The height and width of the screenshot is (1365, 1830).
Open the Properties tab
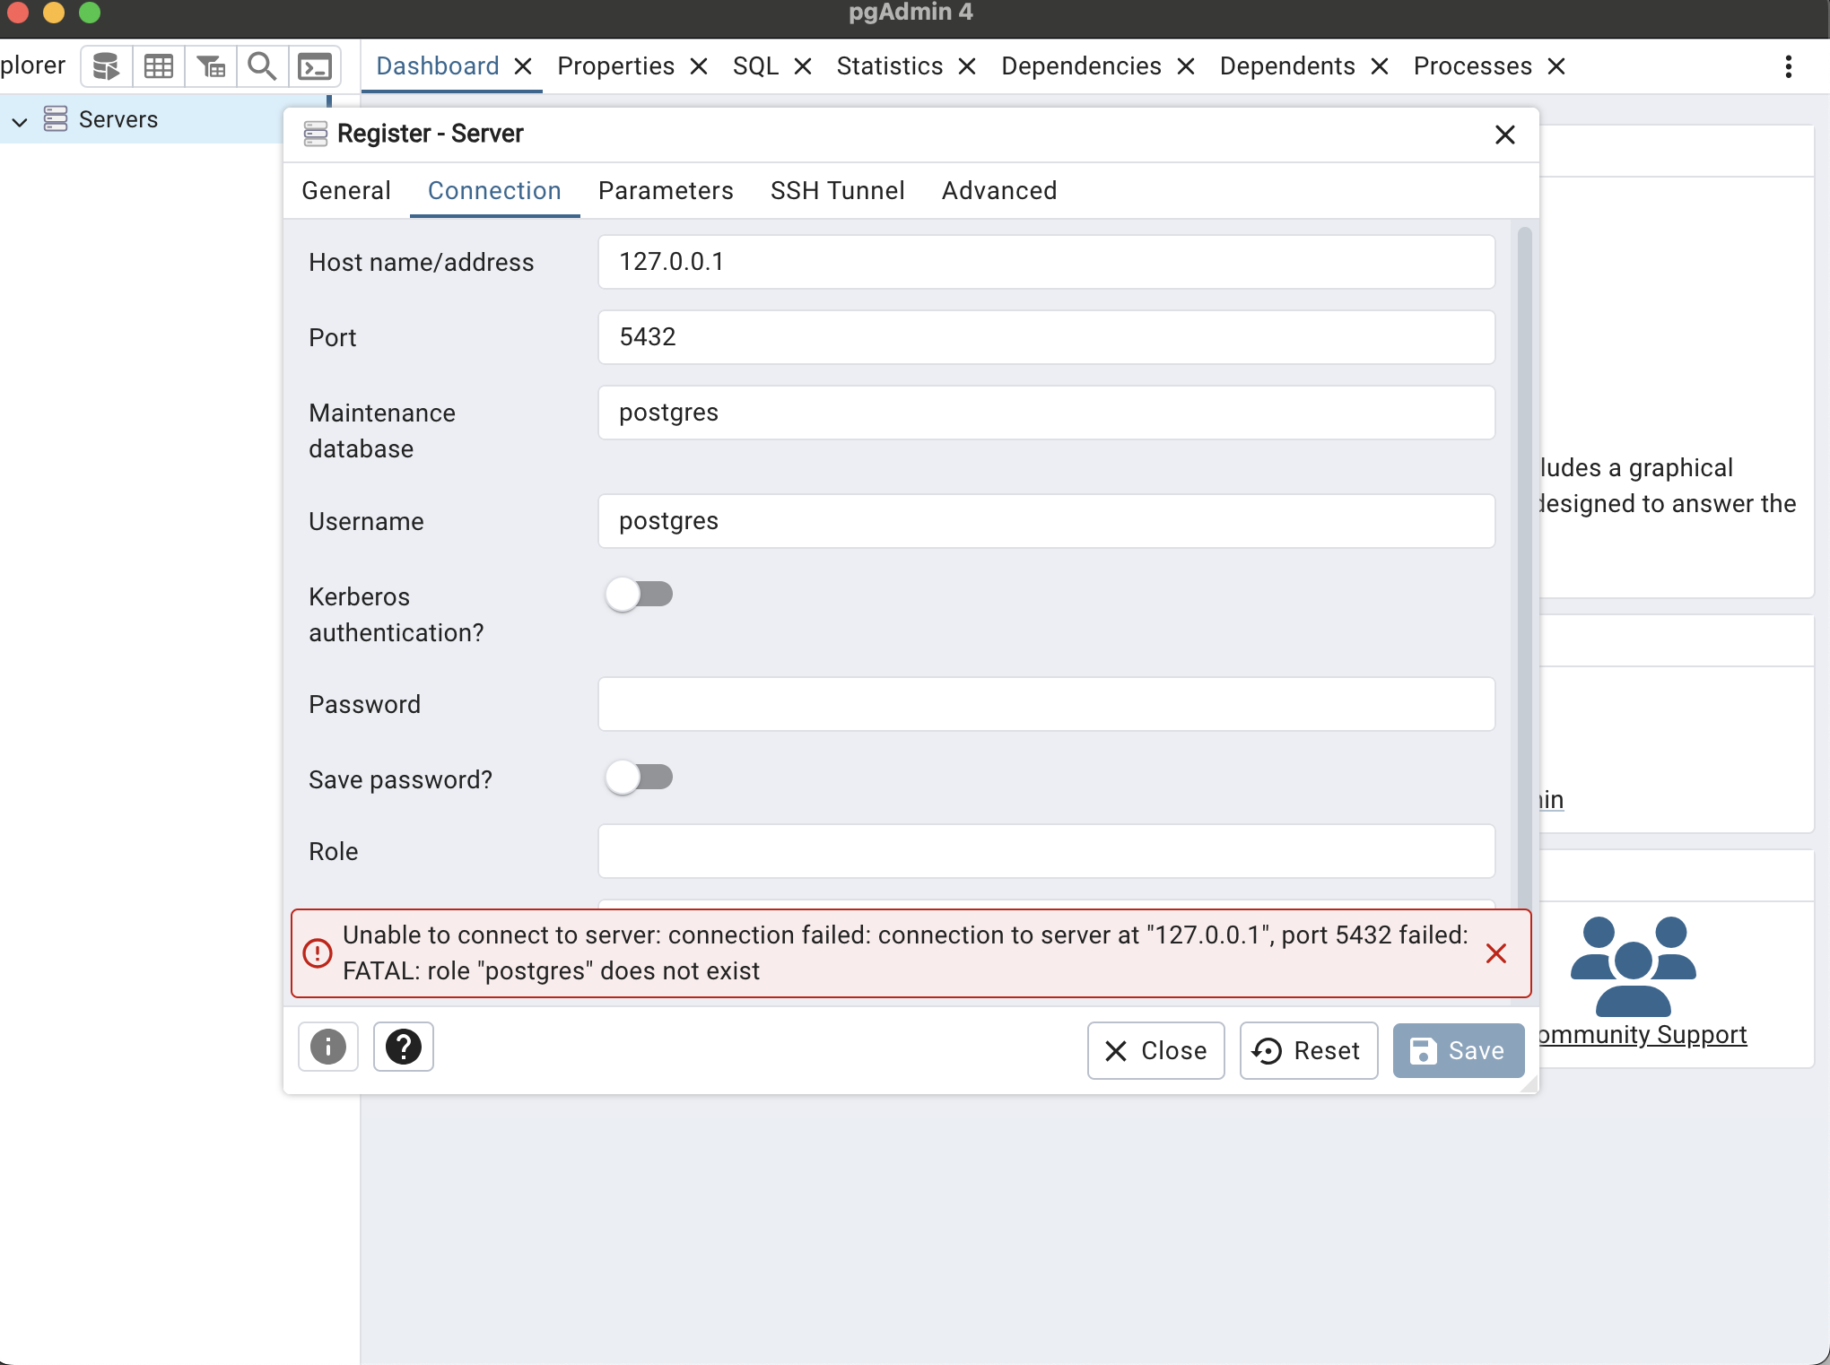tap(616, 66)
